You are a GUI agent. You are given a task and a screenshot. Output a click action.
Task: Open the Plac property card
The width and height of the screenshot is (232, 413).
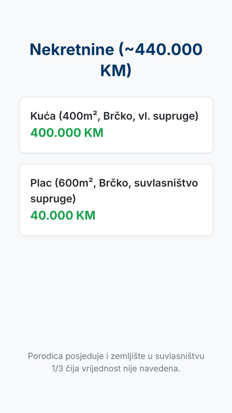pos(116,200)
